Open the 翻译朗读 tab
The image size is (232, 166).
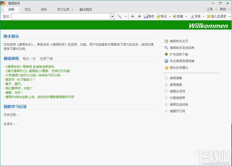click(x=86, y=9)
